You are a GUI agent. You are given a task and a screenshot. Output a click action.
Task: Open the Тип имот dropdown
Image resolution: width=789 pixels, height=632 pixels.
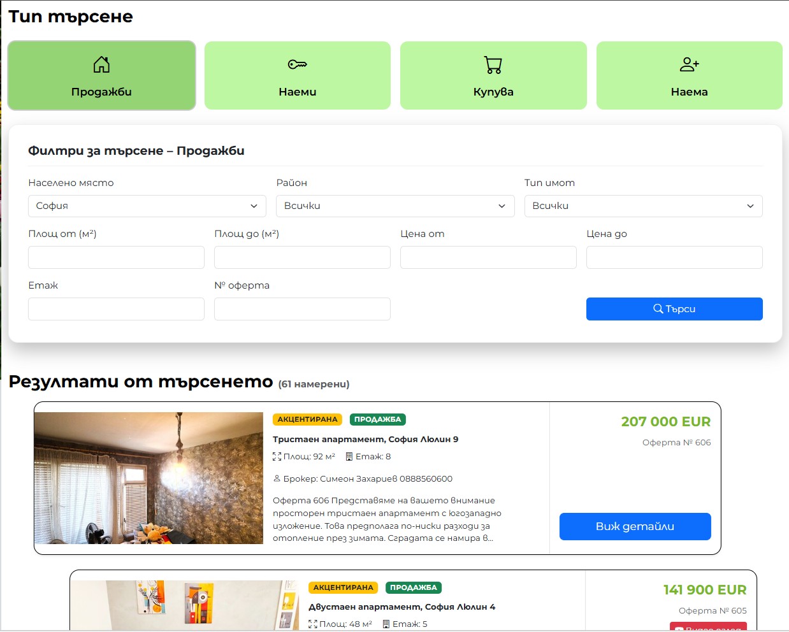(644, 206)
